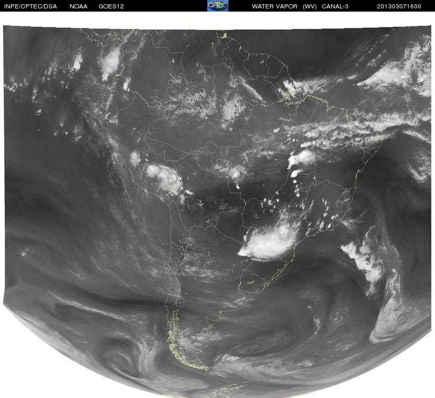Click the CPTEC logo in header
Screen dimensions: 435x398
click(218, 6)
